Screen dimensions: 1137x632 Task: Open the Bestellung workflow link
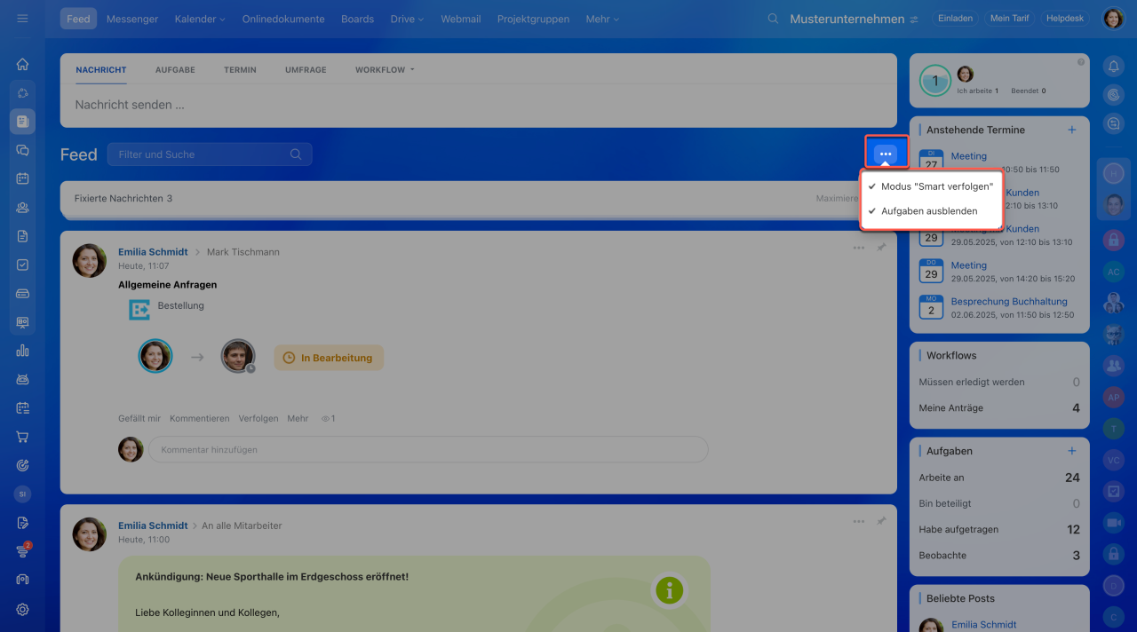coord(181,305)
